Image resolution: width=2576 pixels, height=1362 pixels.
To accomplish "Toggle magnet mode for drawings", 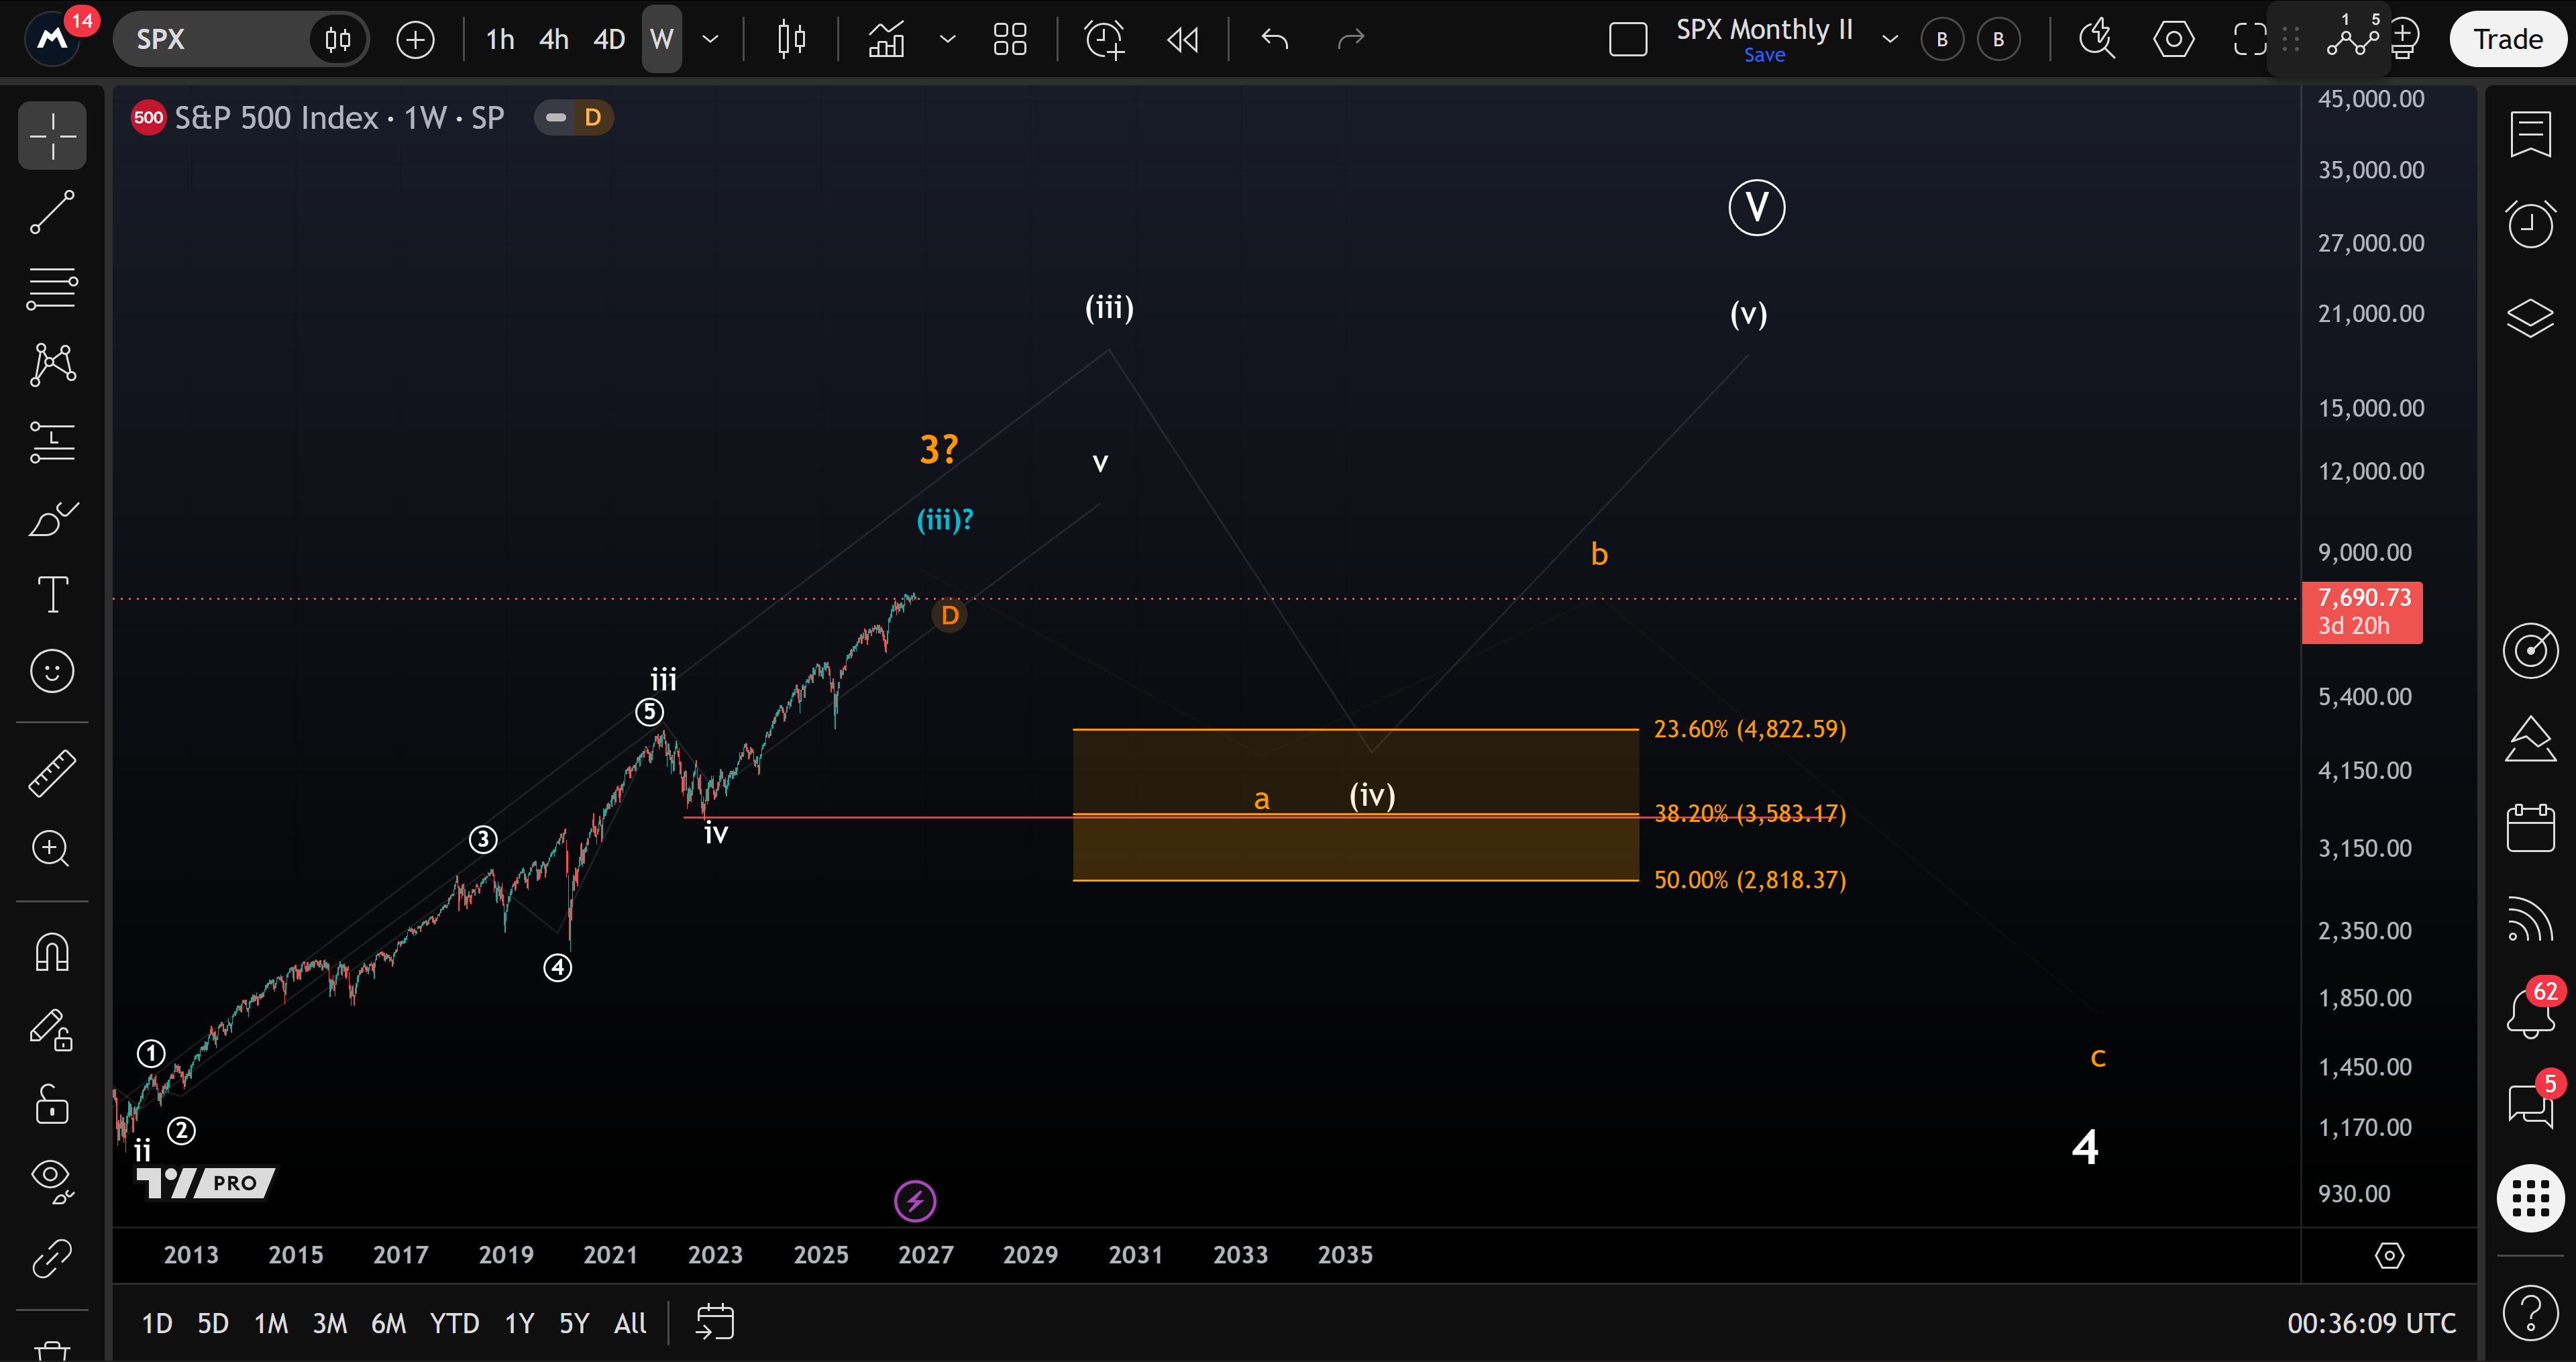I will coord(52,952).
